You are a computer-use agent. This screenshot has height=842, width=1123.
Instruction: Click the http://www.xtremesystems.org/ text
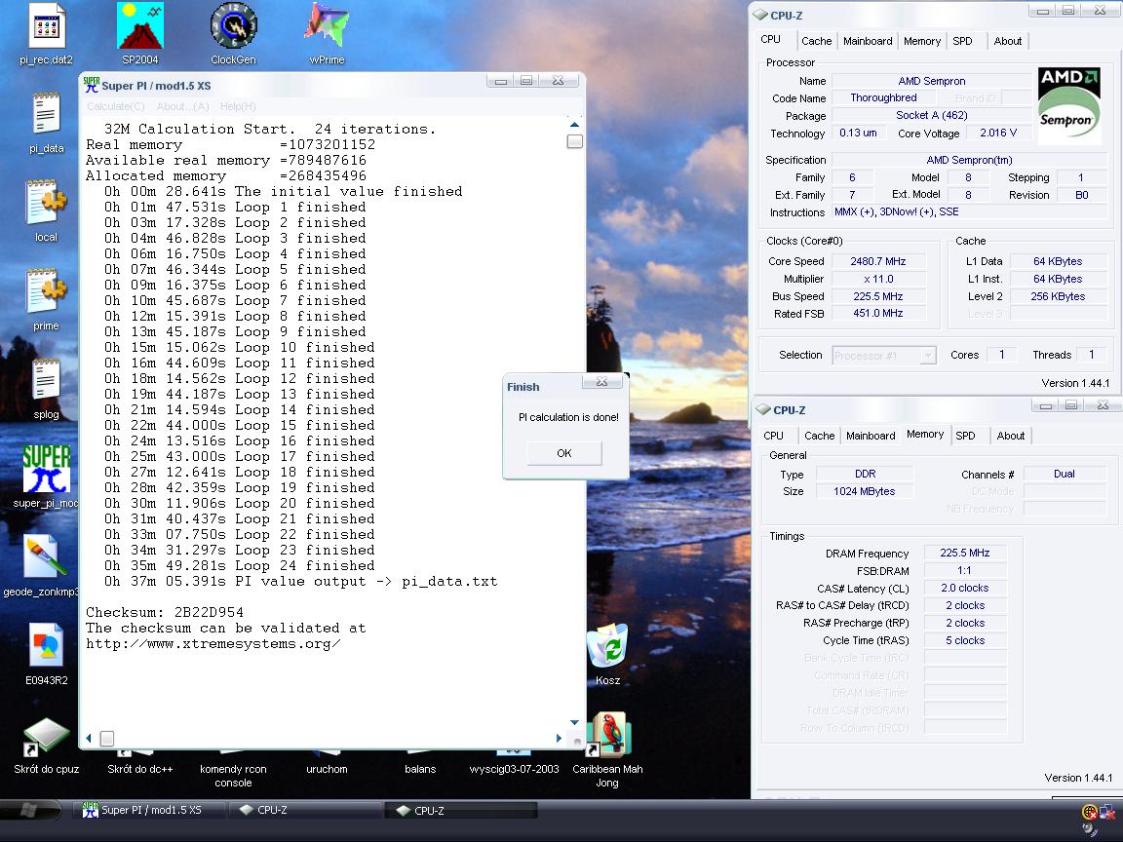(x=213, y=643)
